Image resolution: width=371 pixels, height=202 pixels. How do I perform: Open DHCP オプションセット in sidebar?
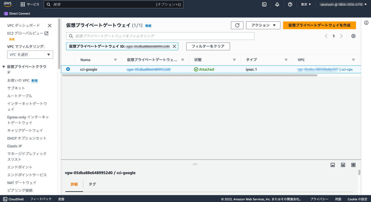[27, 138]
